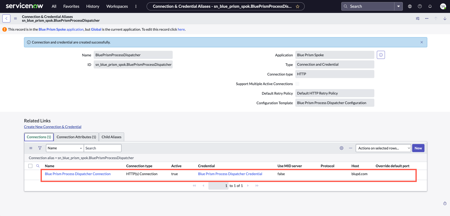Open the Favorites menu
This screenshot has height=216, width=450.
click(71, 6)
